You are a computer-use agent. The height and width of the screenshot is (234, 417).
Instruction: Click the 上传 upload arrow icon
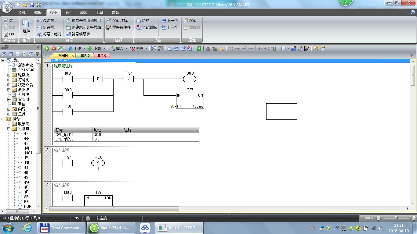tap(71, 48)
